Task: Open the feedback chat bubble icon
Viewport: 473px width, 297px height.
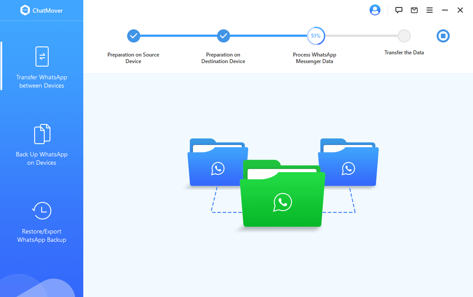Action: pyautogui.click(x=398, y=10)
